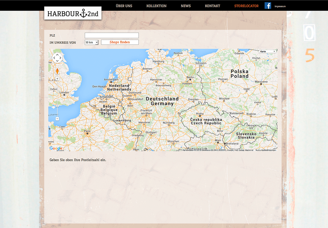Pan the map left with the arrow control
This screenshot has height=228, width=328.
(54, 58)
